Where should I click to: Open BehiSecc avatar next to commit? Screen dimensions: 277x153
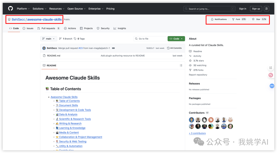click(44, 48)
